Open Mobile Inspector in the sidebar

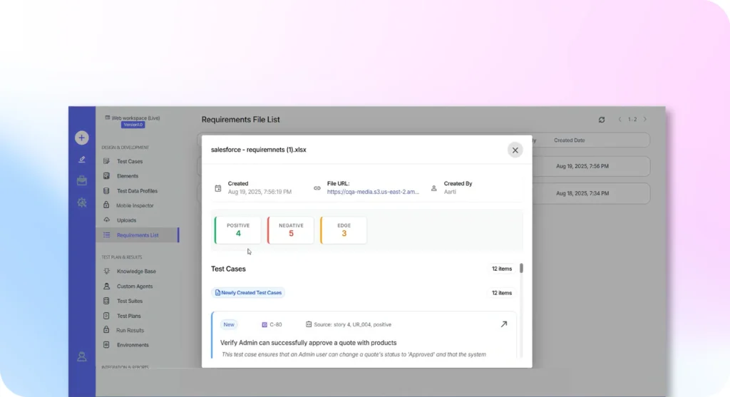(135, 205)
